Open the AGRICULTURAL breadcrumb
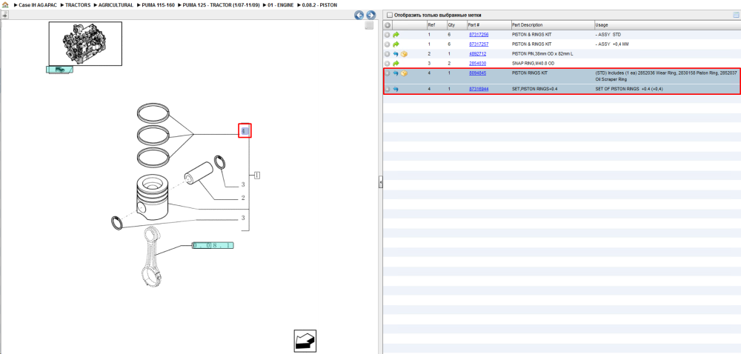Screen dimensions: 741x354 pos(116,4)
